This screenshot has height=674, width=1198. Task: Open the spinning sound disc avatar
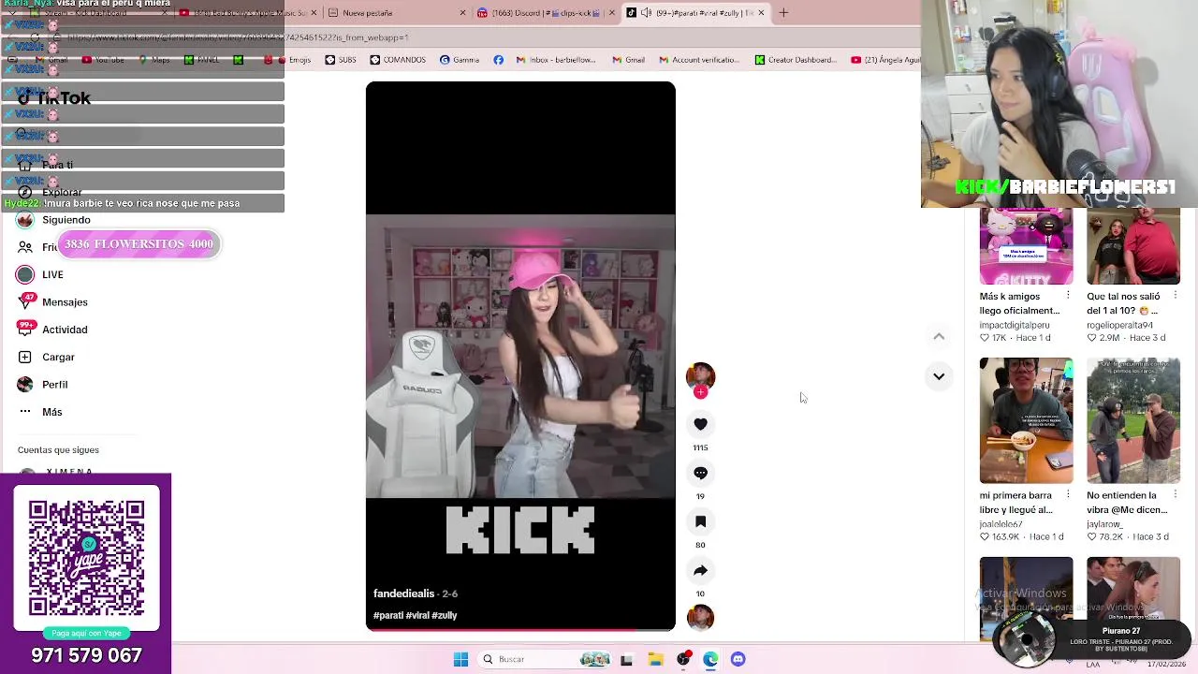pyautogui.click(x=700, y=617)
